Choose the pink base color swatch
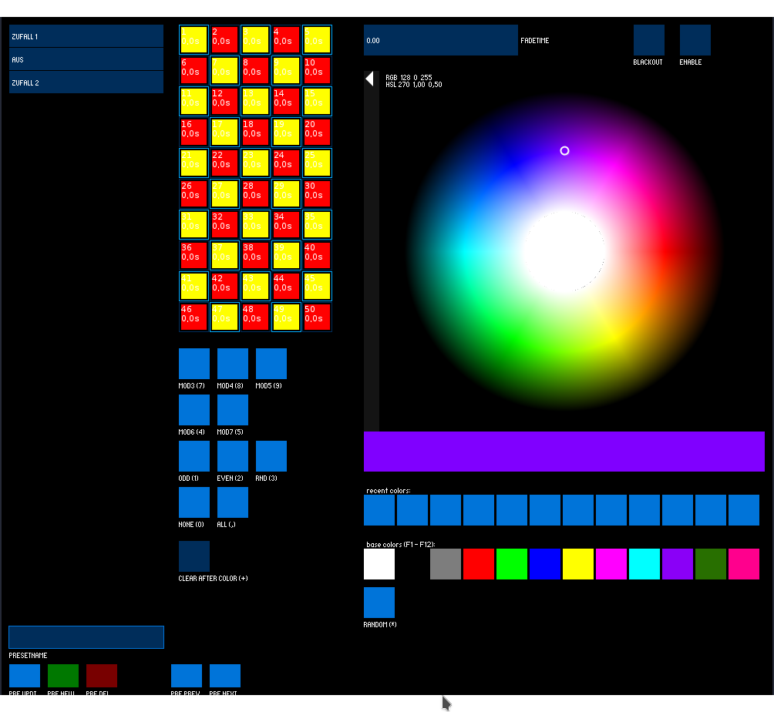Screen dimensions: 774x712 [743, 564]
